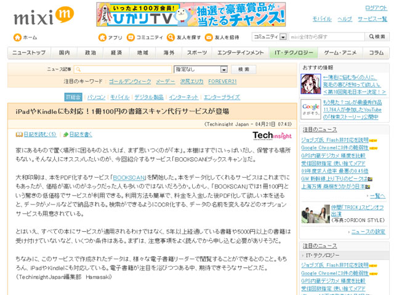Open エンタープライズ subcategory link

222,97
